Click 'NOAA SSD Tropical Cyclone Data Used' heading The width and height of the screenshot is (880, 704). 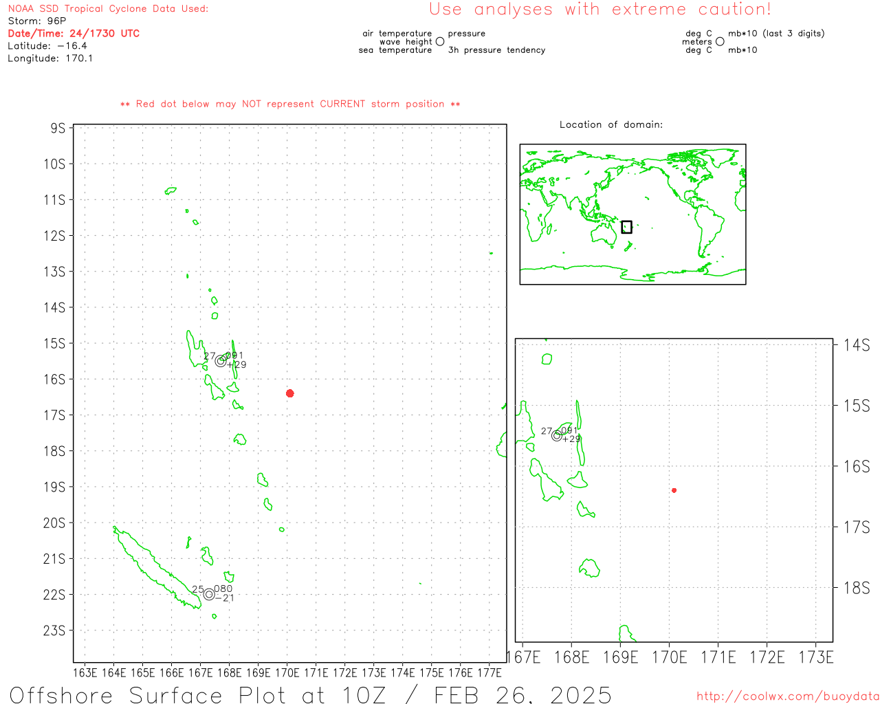[x=108, y=9]
